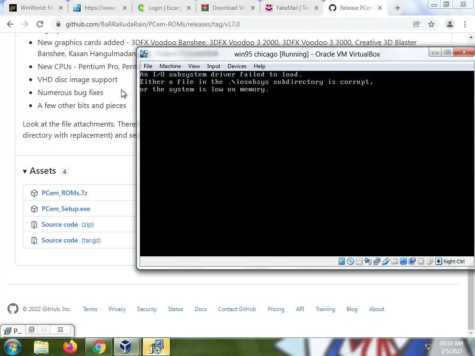Click the audio indicator in VirtualBox status bar
The image size is (475, 356).
[368, 261]
